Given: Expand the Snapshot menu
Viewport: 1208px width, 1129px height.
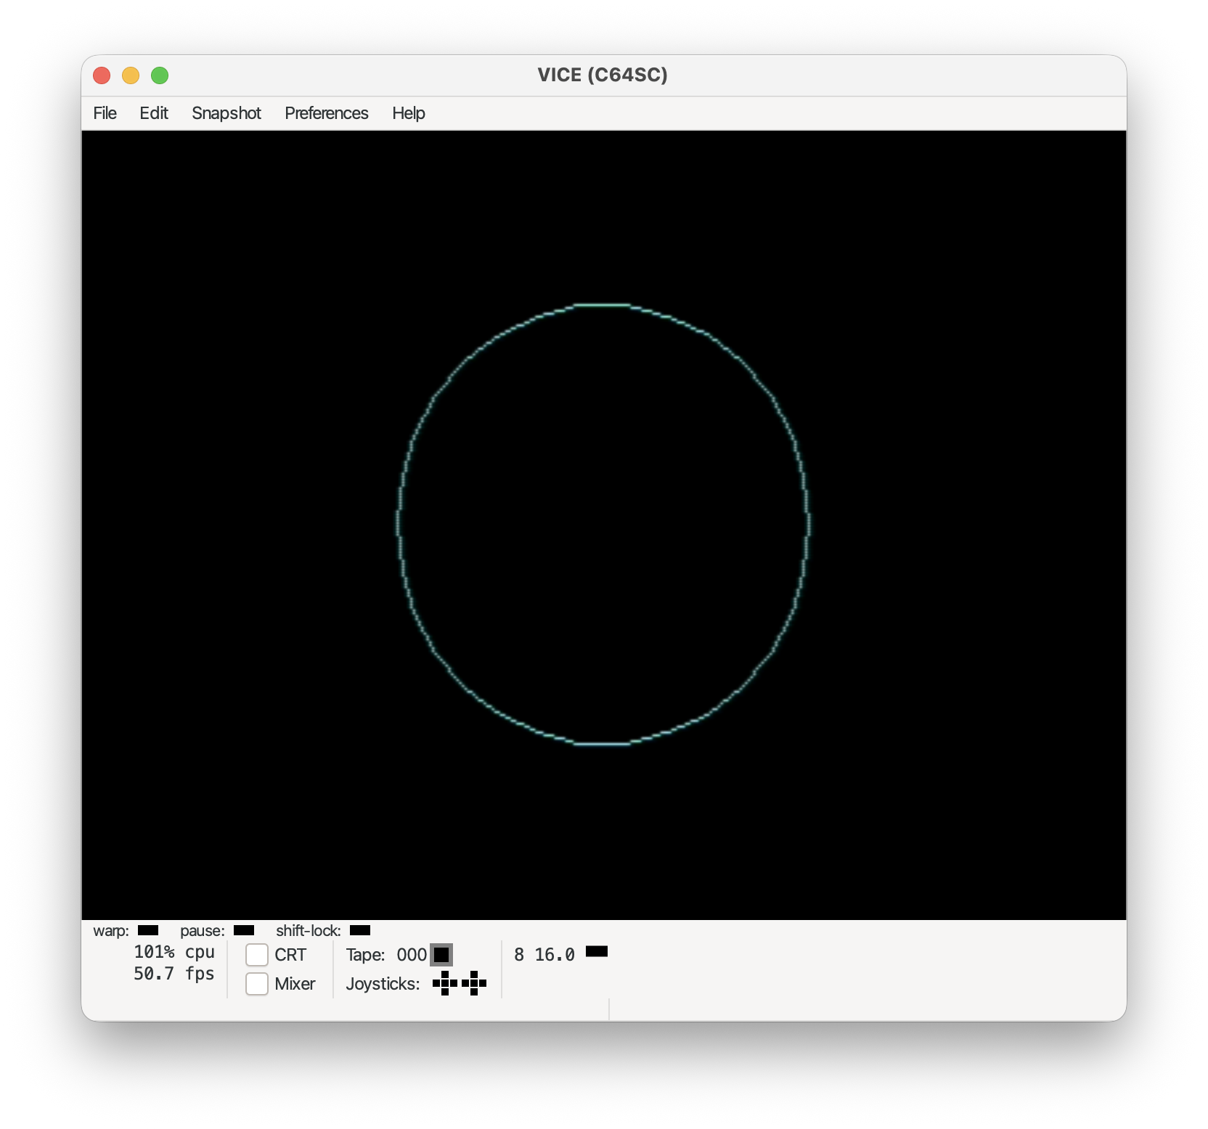Looking at the screenshot, I should (226, 113).
